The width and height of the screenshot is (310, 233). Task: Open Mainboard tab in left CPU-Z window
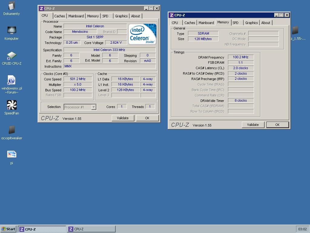[76, 16]
